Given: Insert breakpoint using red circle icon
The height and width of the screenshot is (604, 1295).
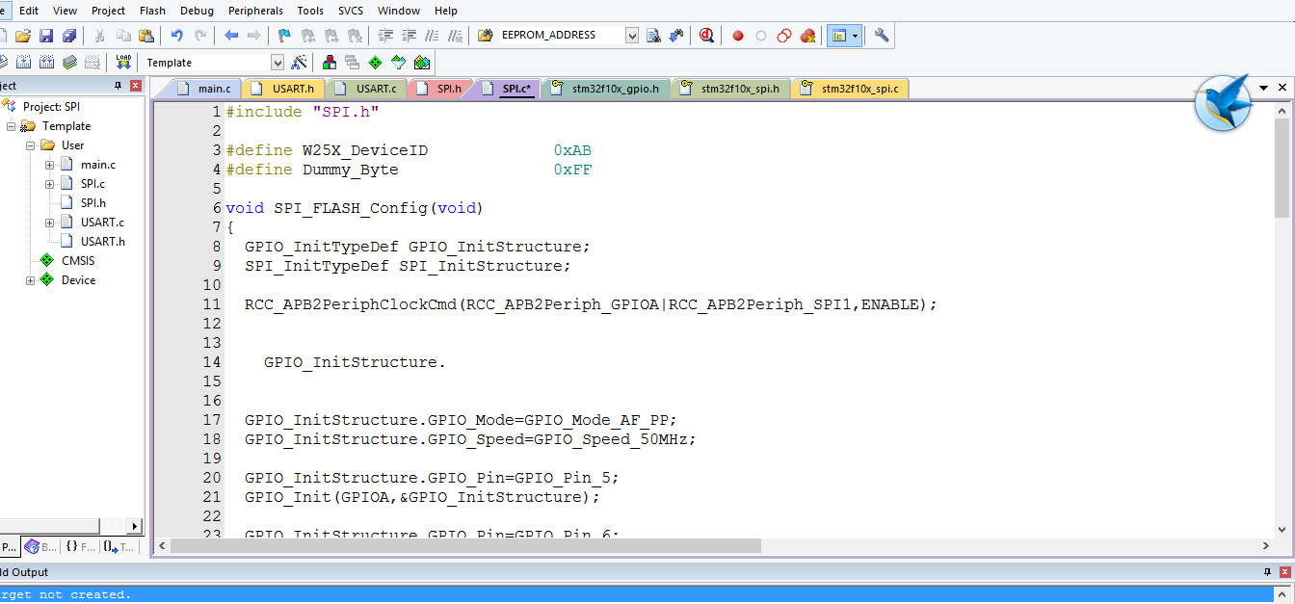Looking at the screenshot, I should (738, 36).
